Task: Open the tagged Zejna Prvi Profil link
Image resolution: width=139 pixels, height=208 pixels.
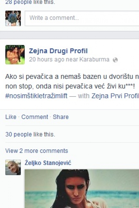Action: point(115,96)
